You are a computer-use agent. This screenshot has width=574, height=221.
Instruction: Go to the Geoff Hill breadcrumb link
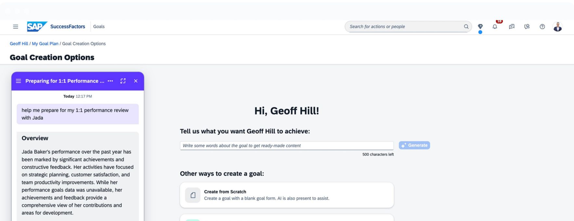tap(19, 44)
